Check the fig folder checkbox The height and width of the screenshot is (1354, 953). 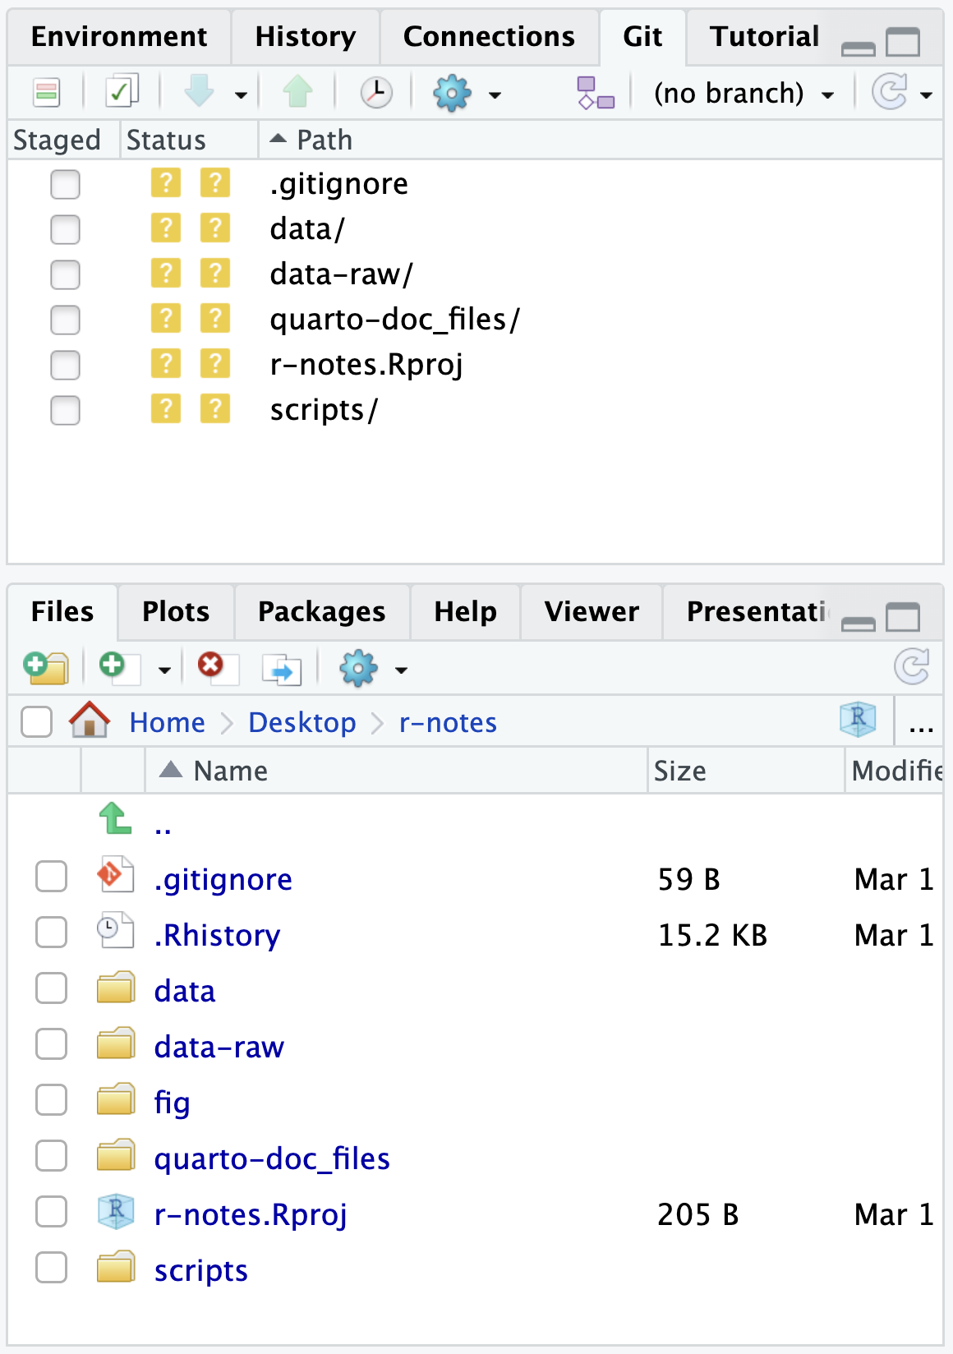pyautogui.click(x=51, y=1100)
